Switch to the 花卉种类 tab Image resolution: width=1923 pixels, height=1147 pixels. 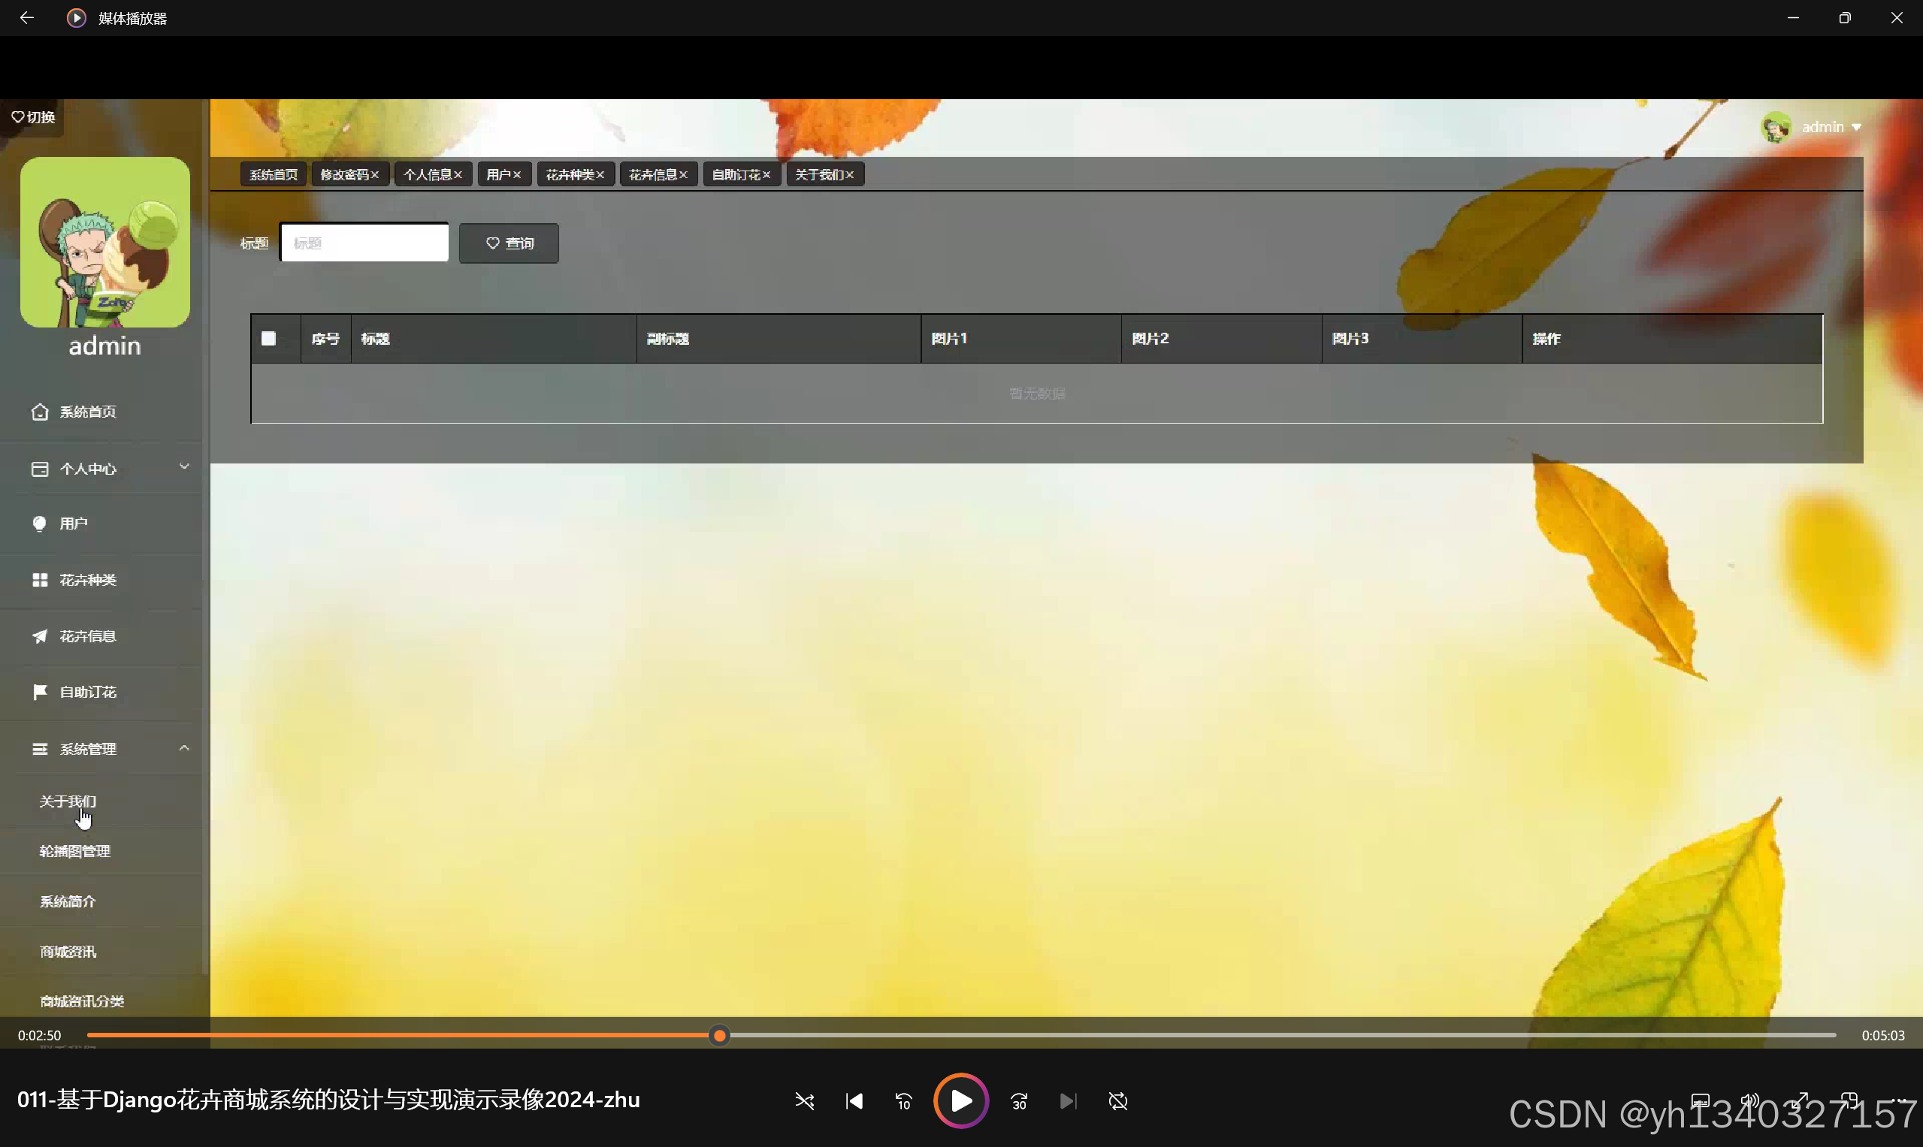click(x=570, y=175)
